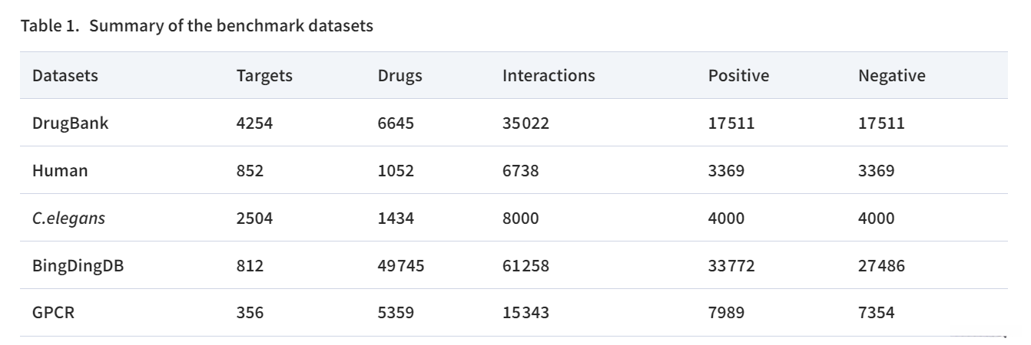Click the GPCR positive value 7989
The height and width of the screenshot is (345, 1031).
click(726, 313)
